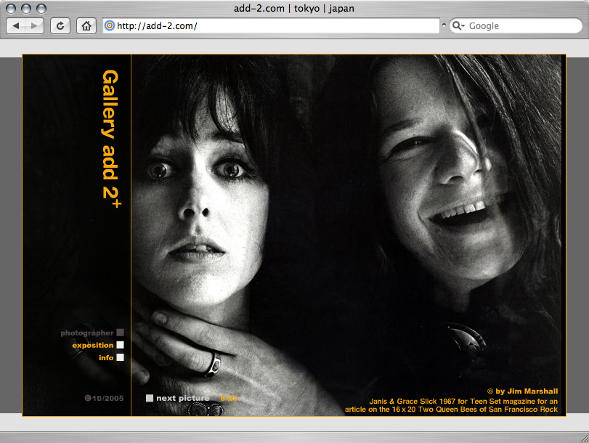589x443 pixels.
Task: Reload the page with the refresh button
Action: (x=60, y=26)
